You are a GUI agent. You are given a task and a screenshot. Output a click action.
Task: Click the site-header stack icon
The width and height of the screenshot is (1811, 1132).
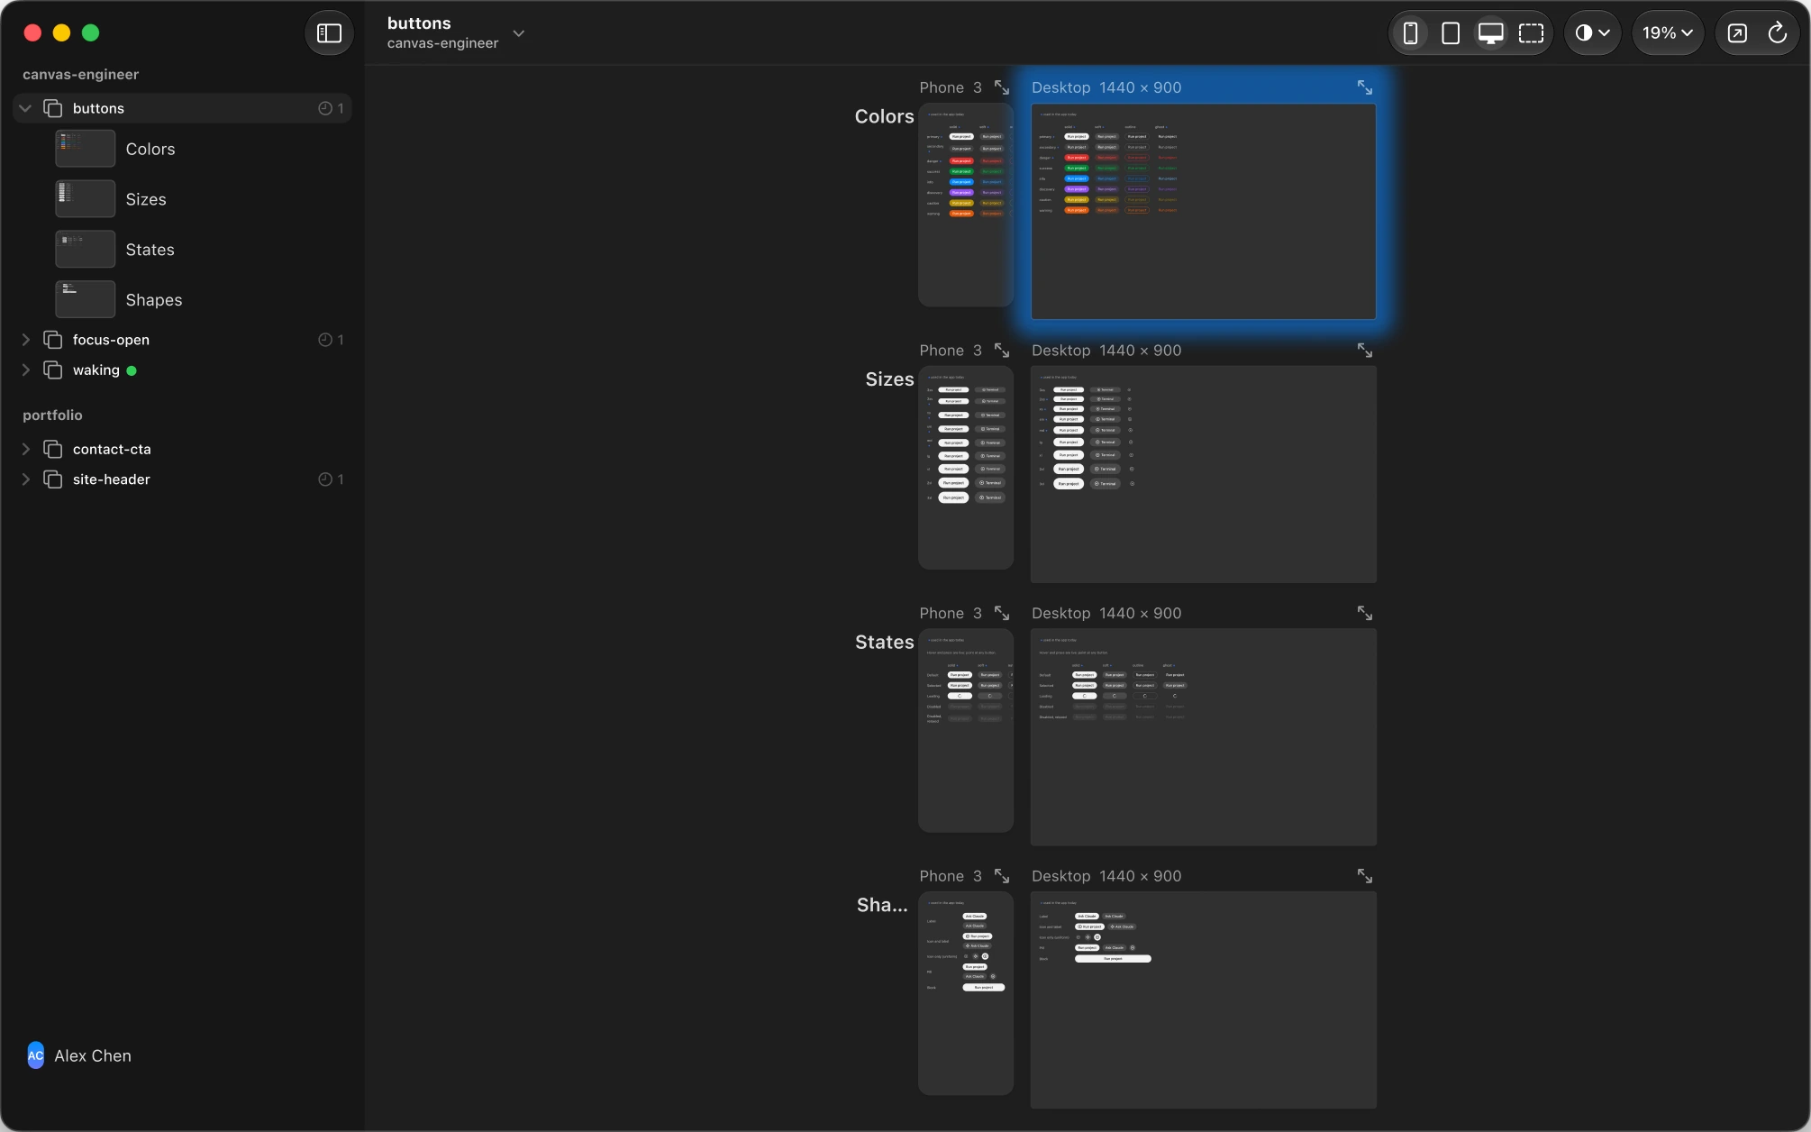(x=53, y=479)
